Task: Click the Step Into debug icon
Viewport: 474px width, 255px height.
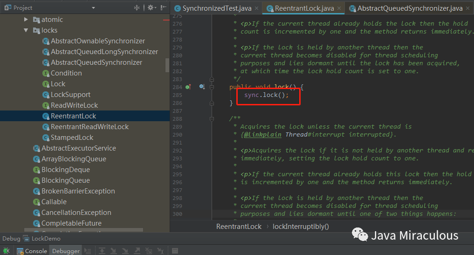Action: click(113, 251)
